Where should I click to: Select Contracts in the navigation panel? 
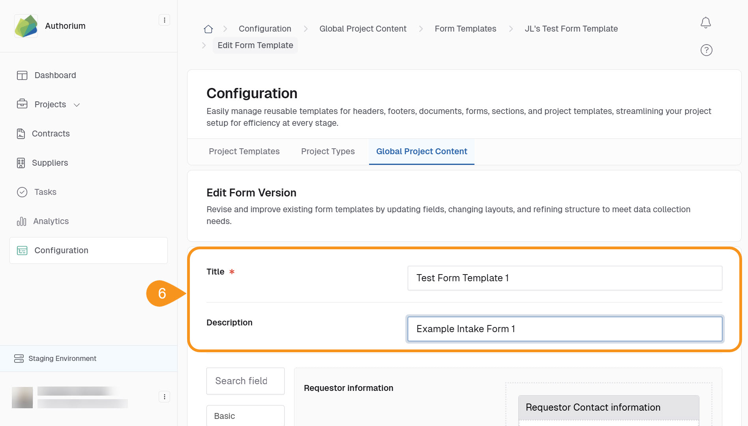(51, 133)
